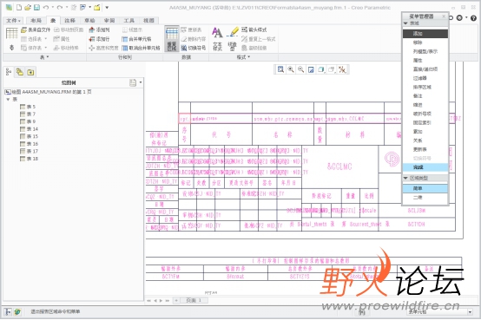481x320 pixels.
Task: Click the refit zoom icon in graphics toolbar
Action: click(x=280, y=69)
